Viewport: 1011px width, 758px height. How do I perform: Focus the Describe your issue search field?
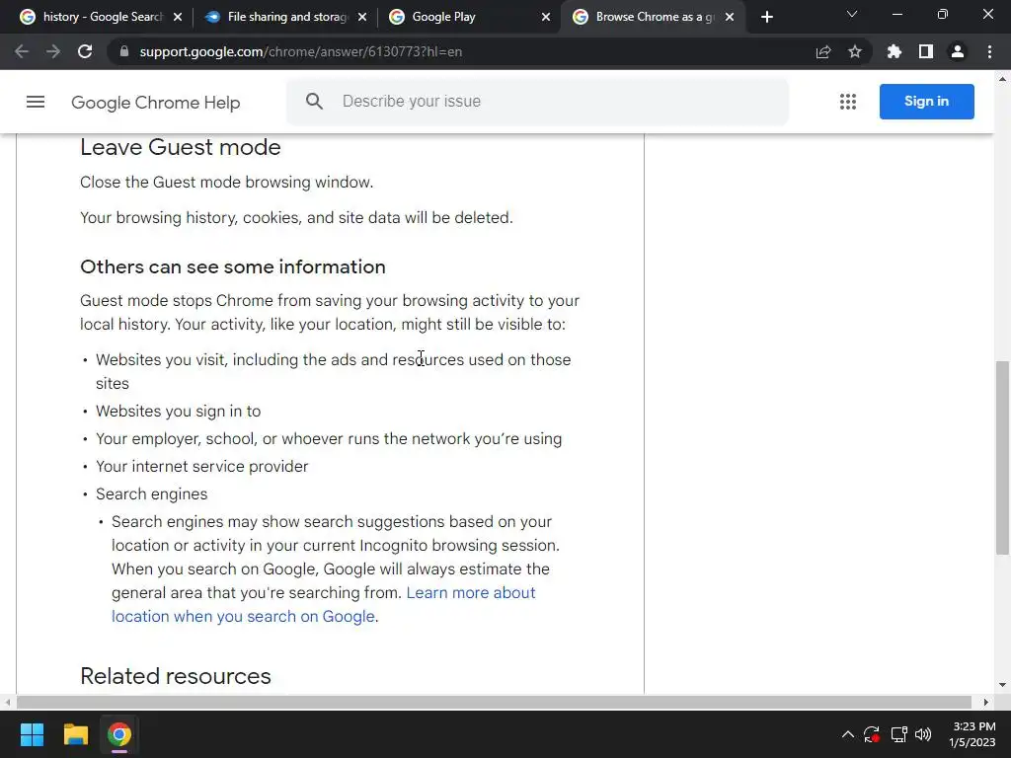click(x=538, y=102)
